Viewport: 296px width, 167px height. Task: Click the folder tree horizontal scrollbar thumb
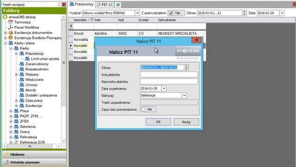pos(30,146)
